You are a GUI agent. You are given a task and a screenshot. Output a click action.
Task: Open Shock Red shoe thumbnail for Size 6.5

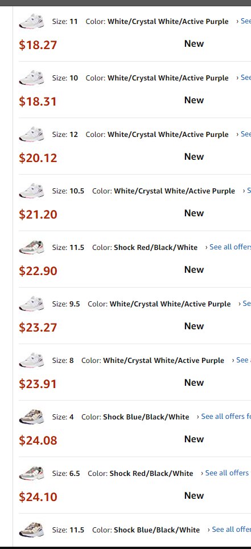click(x=31, y=473)
